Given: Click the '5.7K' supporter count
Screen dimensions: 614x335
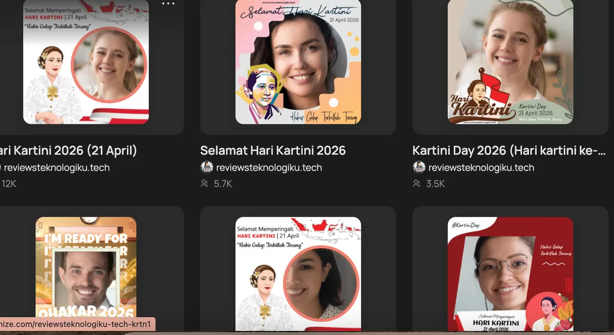Looking at the screenshot, I should click(x=223, y=183).
